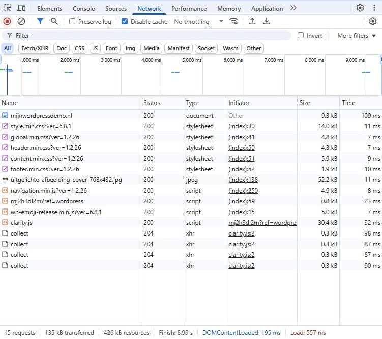Switch to the Memory tab
Viewport: 382px width, 339px height.
tap(229, 9)
